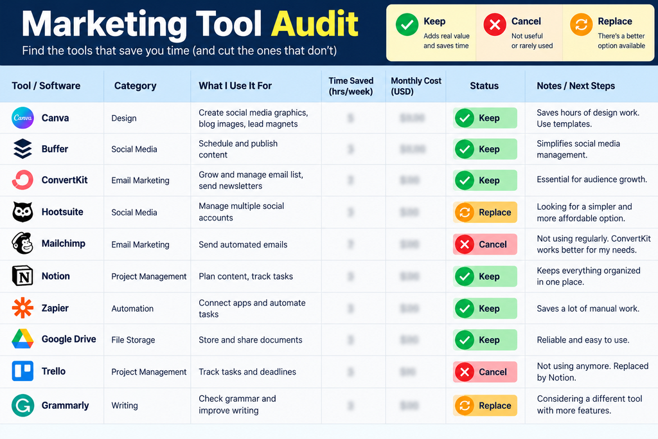The width and height of the screenshot is (658, 439).
Task: Click the Mailchimp tool name
Action: [x=64, y=244]
